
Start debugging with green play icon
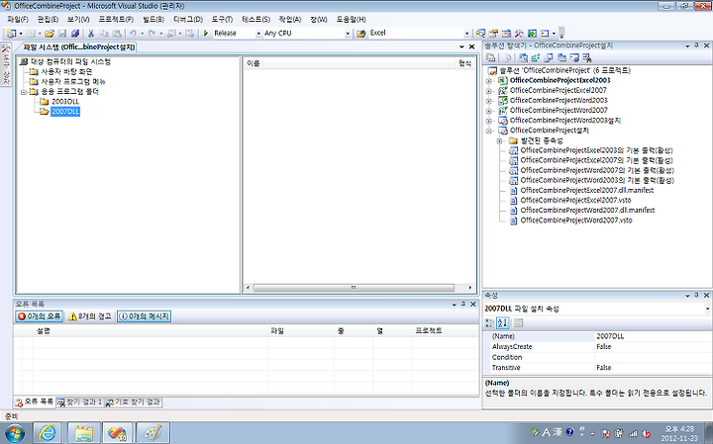coord(206,34)
